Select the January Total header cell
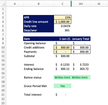This screenshot has width=108, height=105. (81, 39)
